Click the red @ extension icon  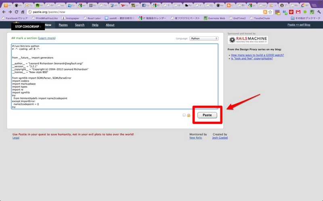coord(291,12)
